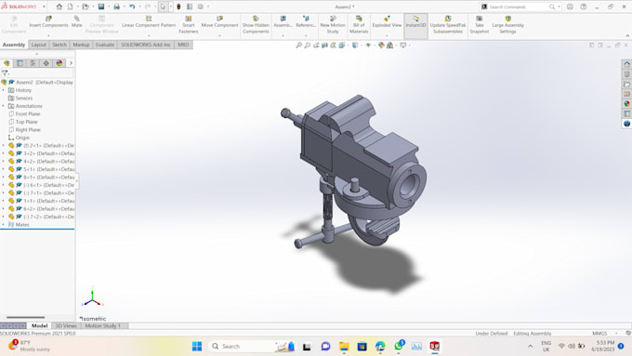The width and height of the screenshot is (632, 356).
Task: Open the Insert Components dropdown arrow
Action: [48, 35]
